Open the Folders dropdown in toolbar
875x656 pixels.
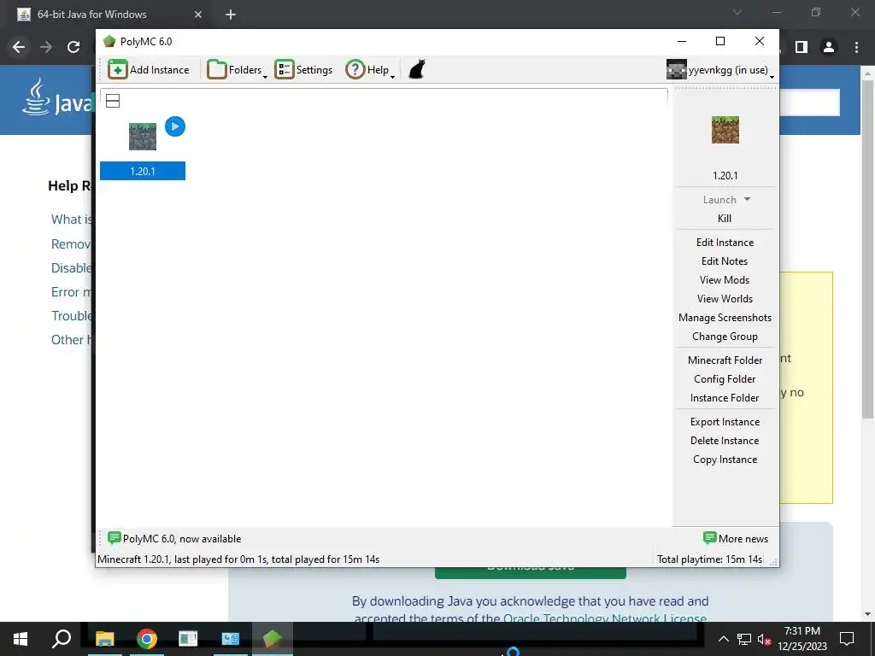(x=237, y=70)
